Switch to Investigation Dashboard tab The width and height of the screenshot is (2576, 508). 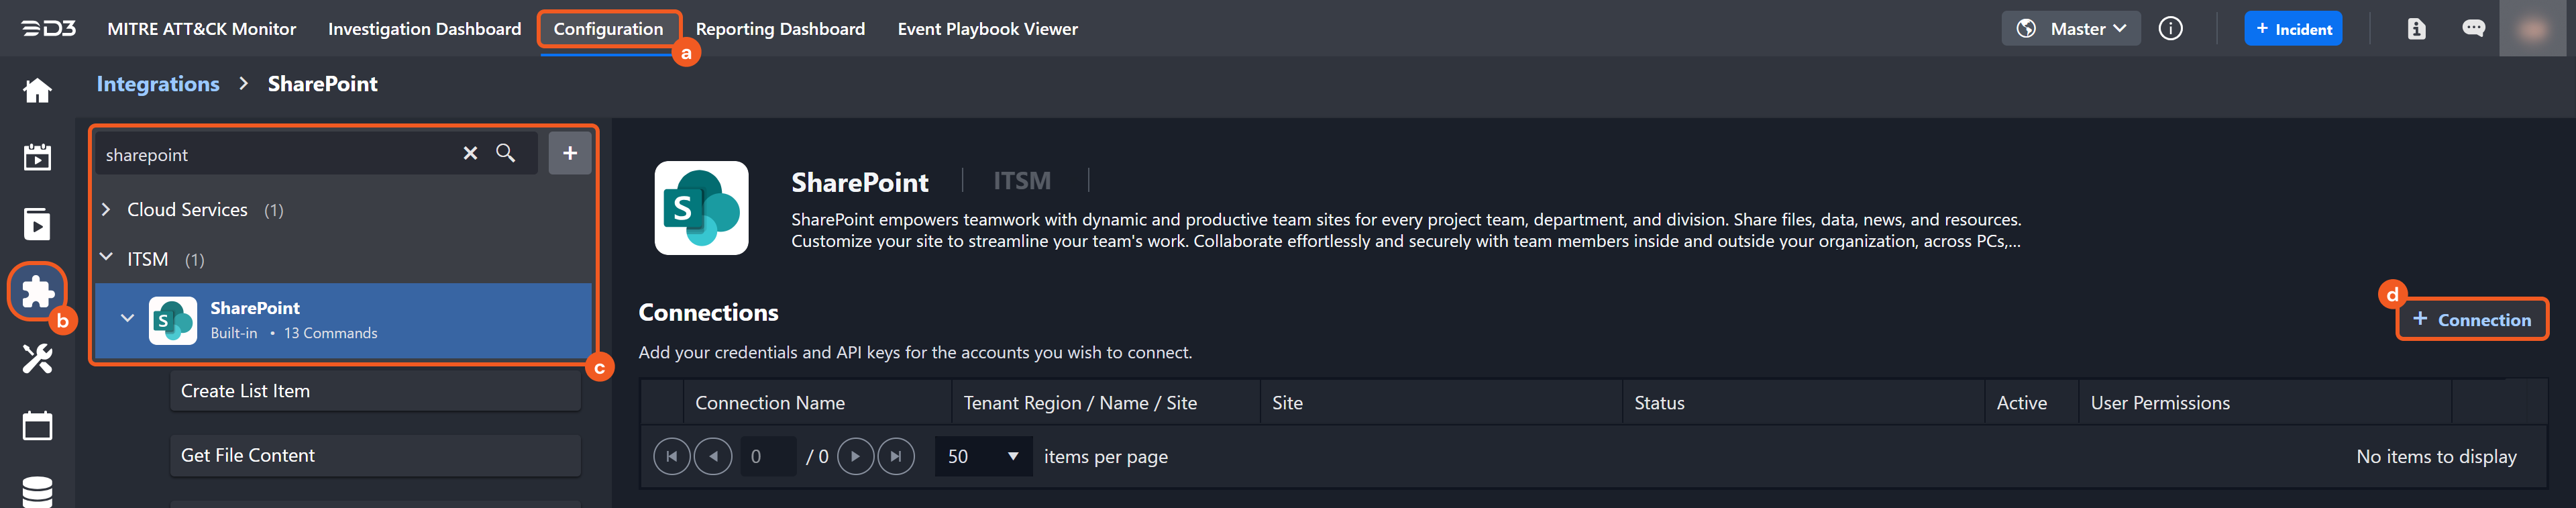click(424, 29)
